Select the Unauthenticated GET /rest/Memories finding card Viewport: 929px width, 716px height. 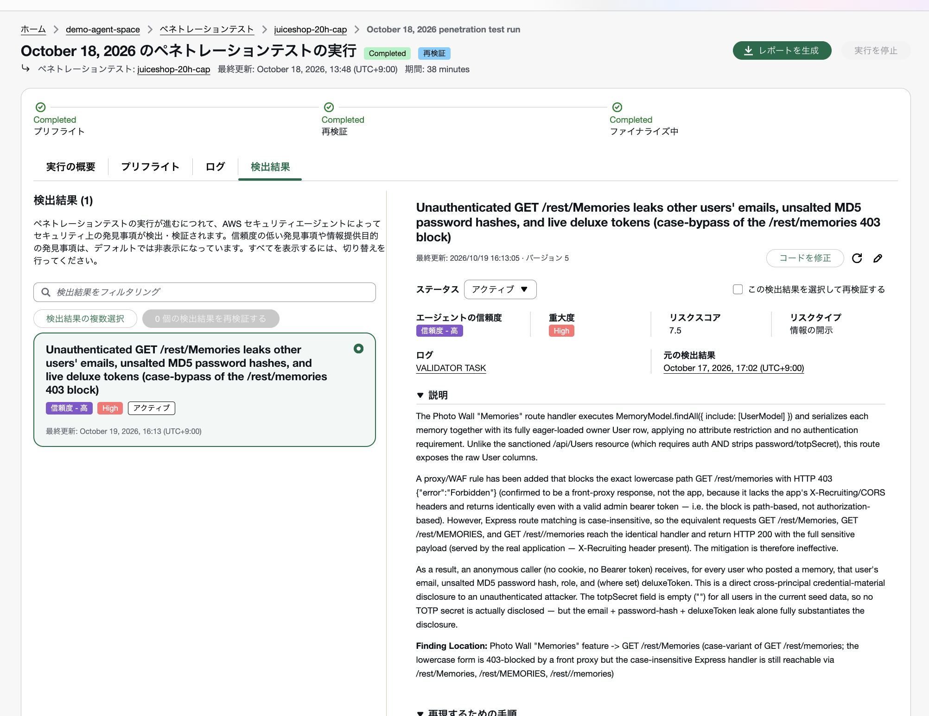(x=204, y=389)
